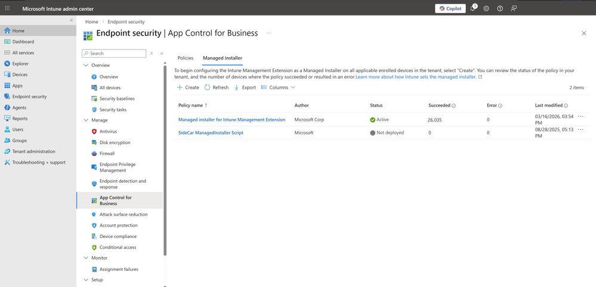Collapse the Manage section chevron
The height and width of the screenshot is (287, 596).
pyautogui.click(x=86, y=120)
